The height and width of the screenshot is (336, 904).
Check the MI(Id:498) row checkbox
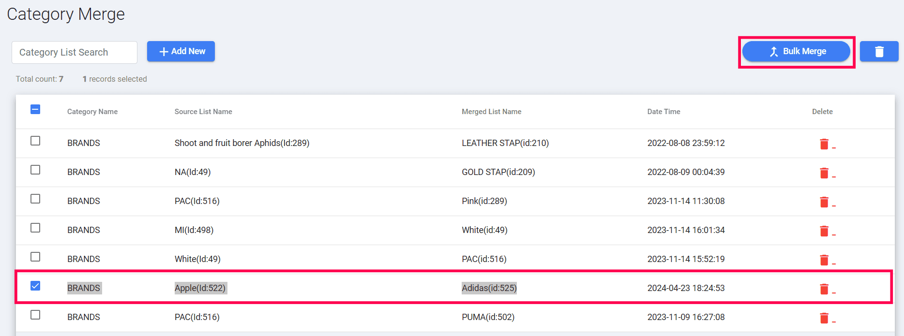(35, 228)
